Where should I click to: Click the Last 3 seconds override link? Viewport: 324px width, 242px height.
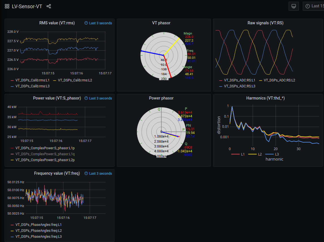pyautogui.click(x=100, y=23)
